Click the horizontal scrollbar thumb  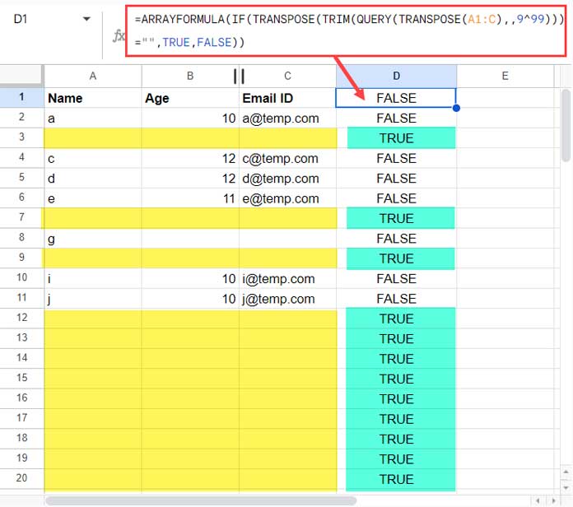point(201,500)
